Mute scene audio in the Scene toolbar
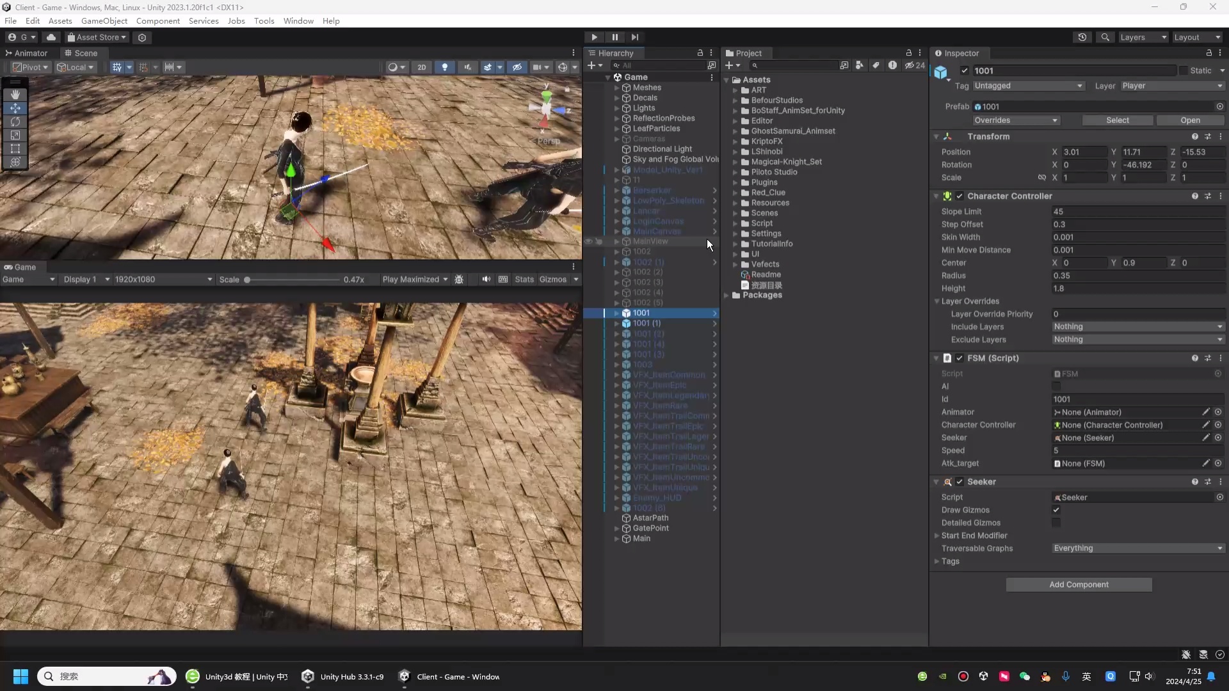Viewport: 1229px width, 691px height. [469, 67]
